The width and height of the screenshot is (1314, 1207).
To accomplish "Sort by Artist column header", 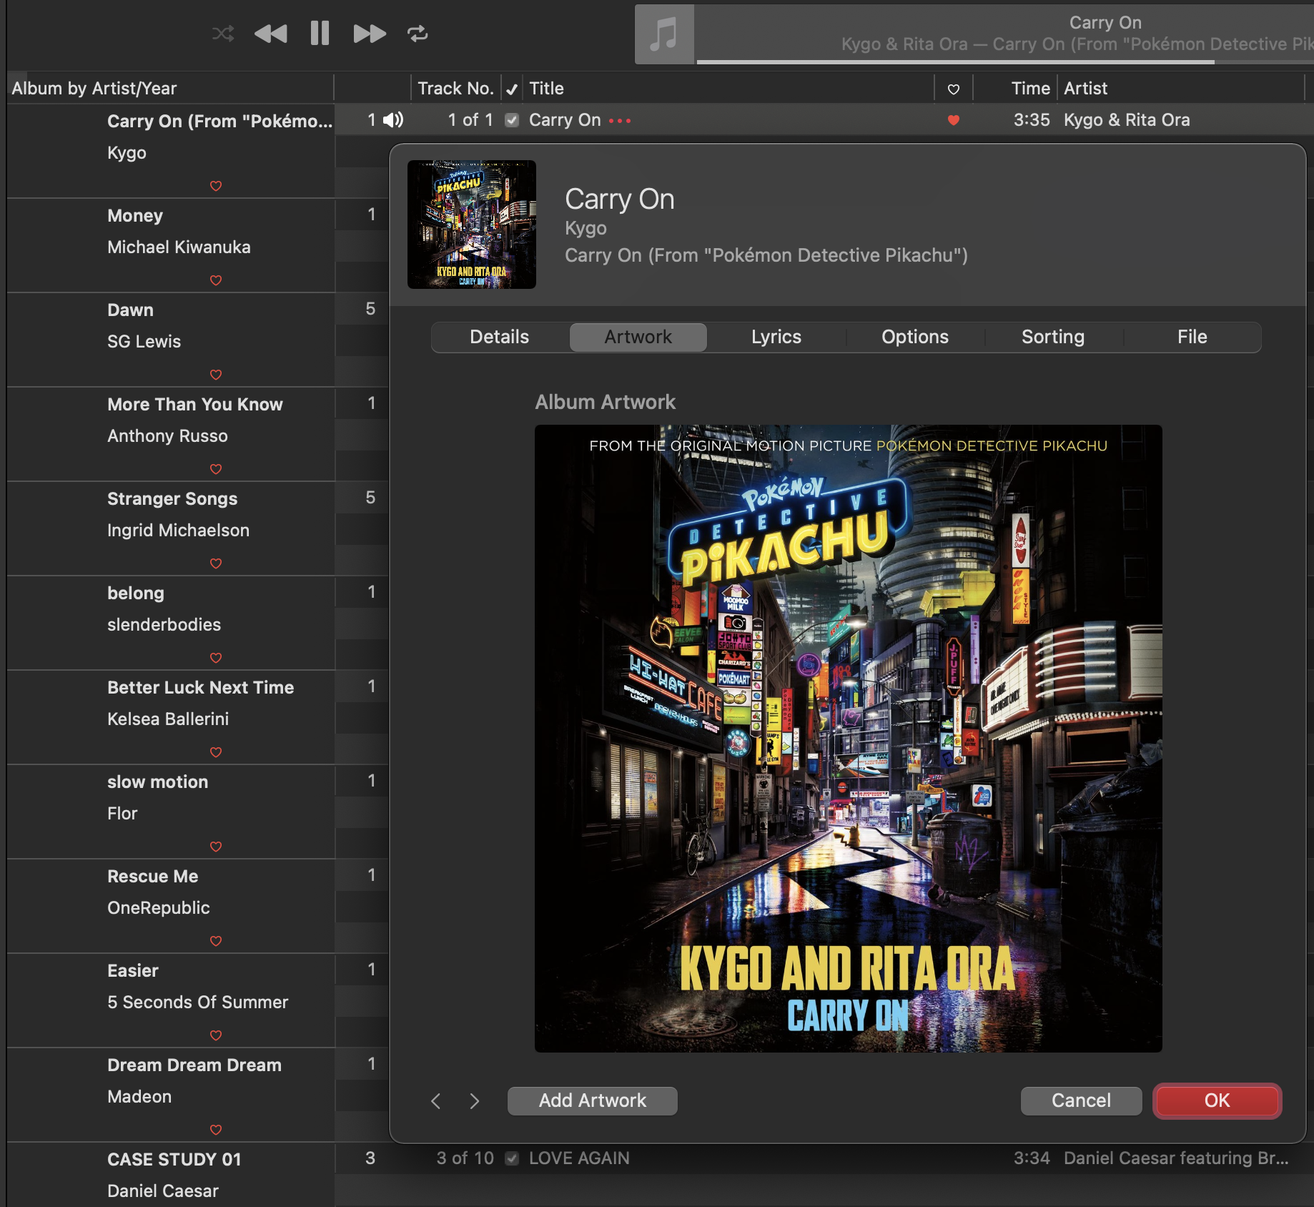I will (x=1181, y=89).
